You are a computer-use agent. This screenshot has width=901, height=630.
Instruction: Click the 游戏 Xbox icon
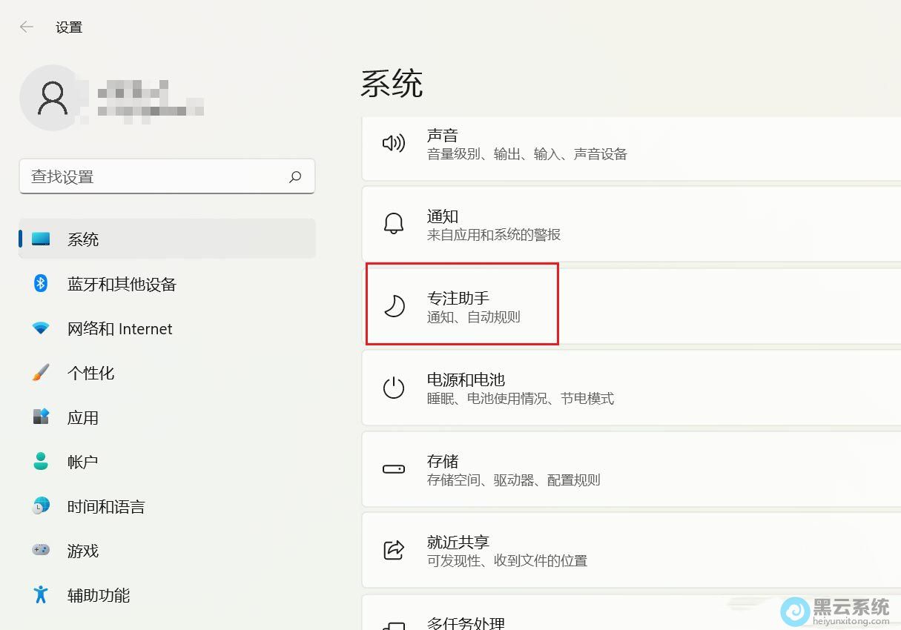pos(40,551)
